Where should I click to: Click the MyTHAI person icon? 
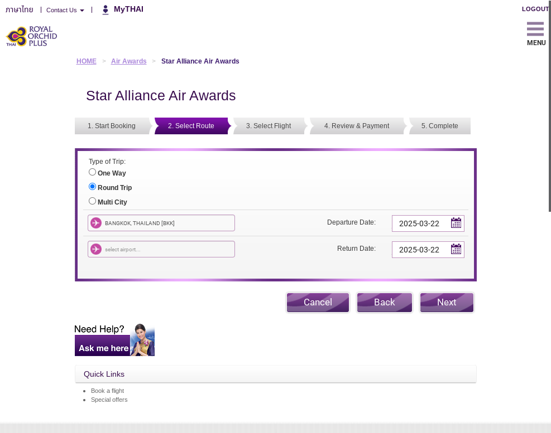pos(106,10)
